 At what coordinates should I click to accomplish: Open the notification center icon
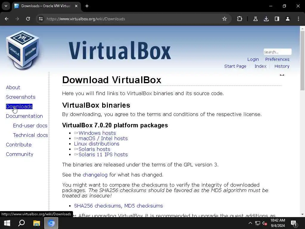click(x=293, y=223)
